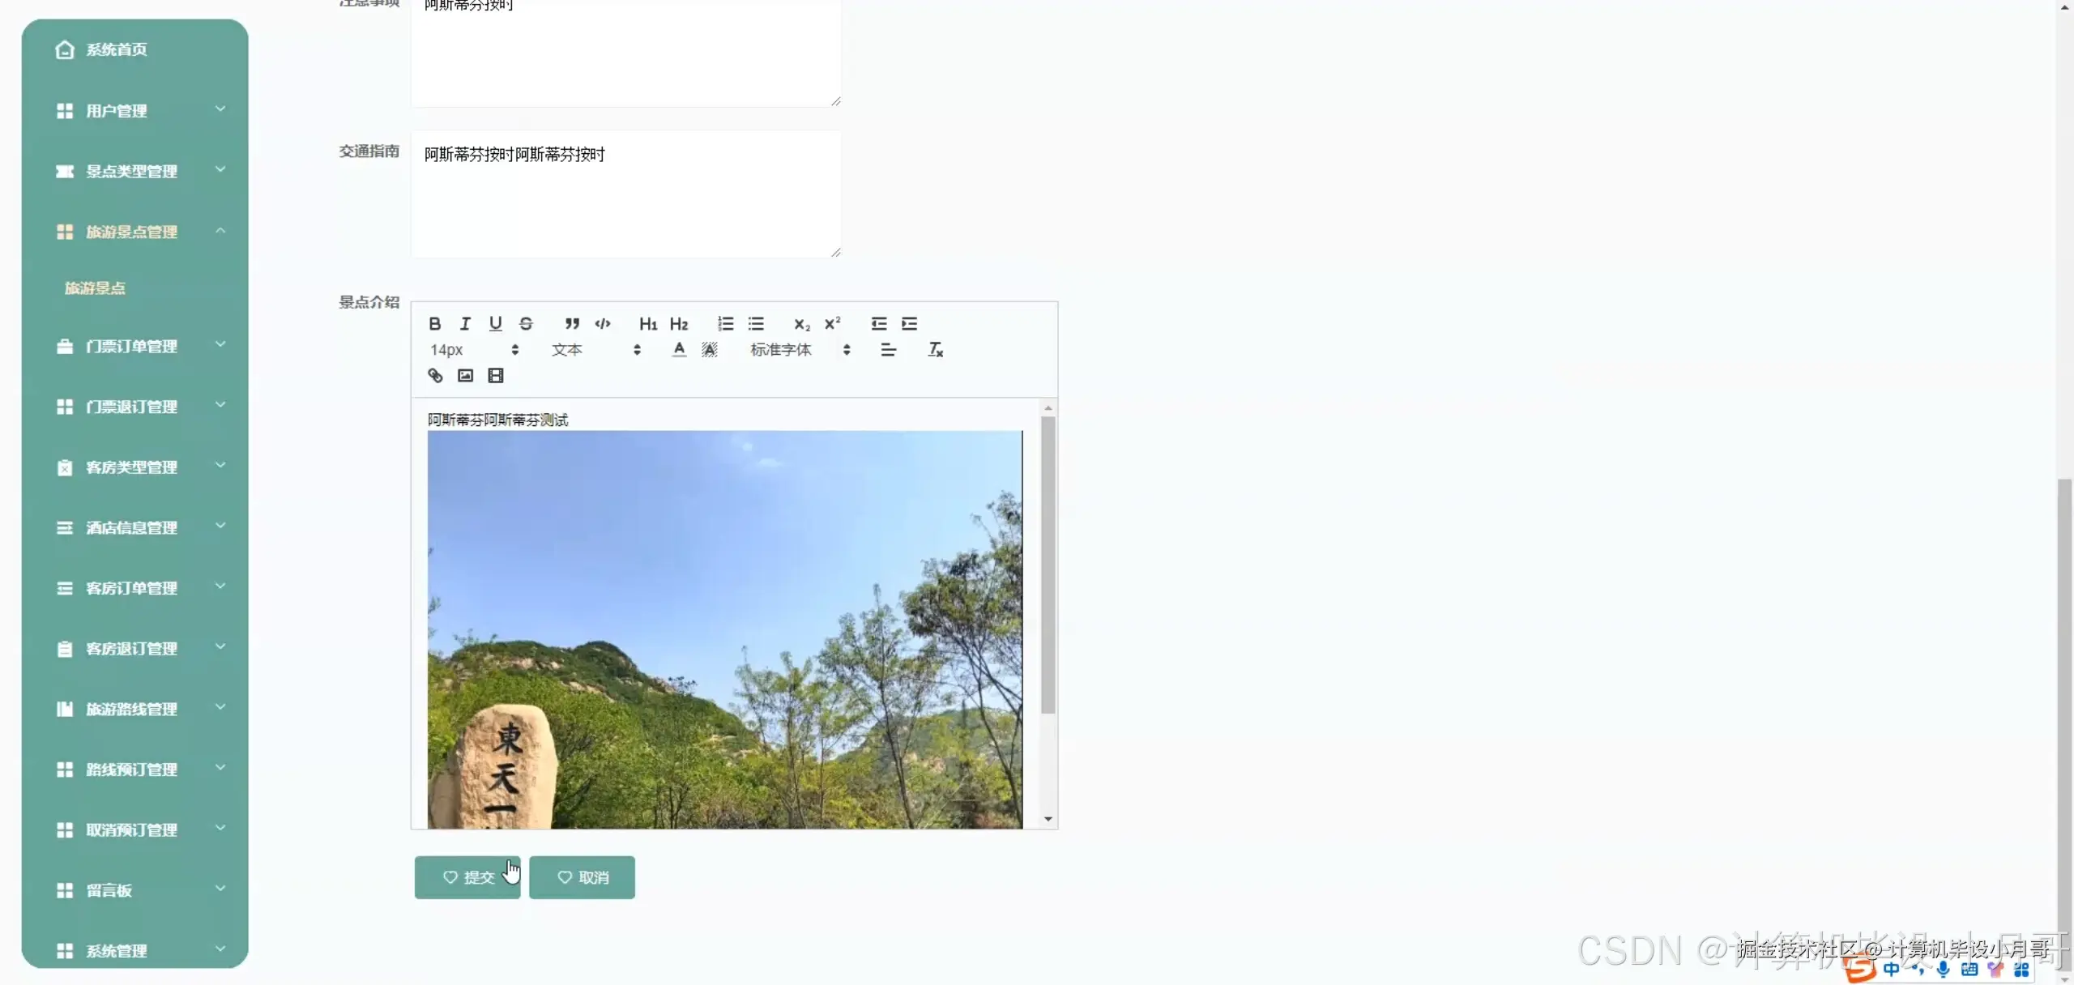Apply underline formatting in editor
2074x985 pixels.
click(x=495, y=324)
